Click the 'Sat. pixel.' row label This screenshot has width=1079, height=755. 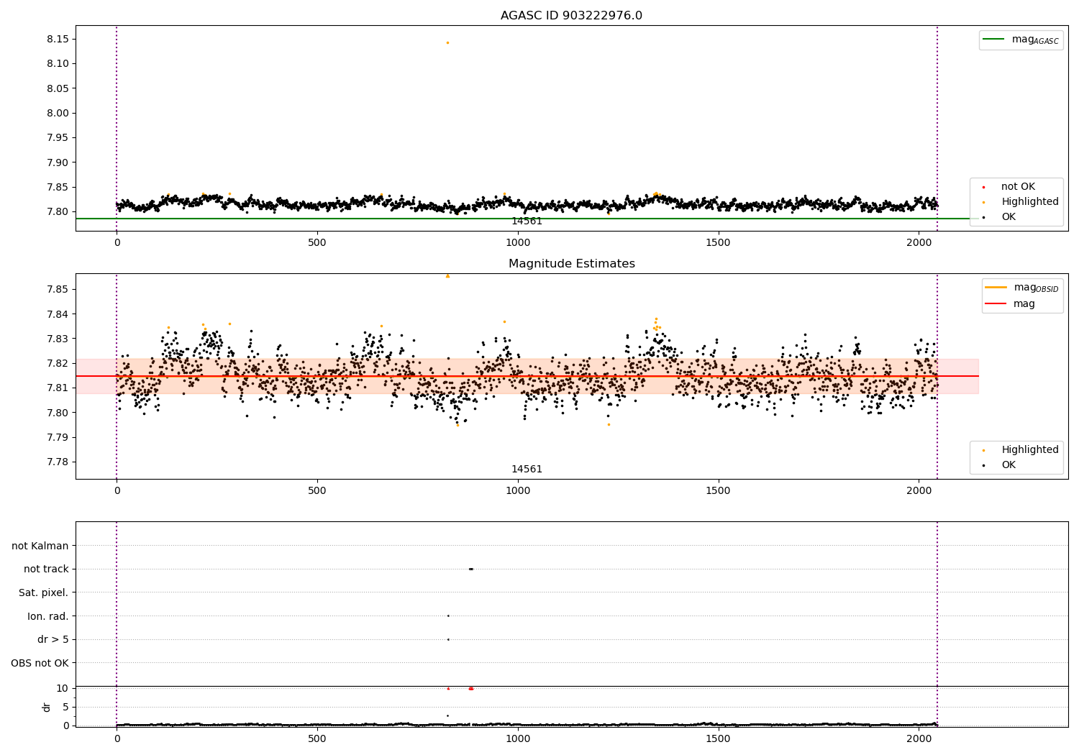click(43, 592)
